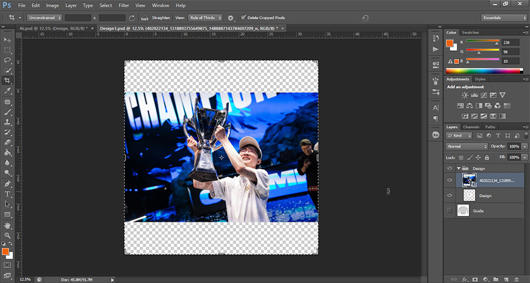Image resolution: width=530 pixels, height=283 pixels.
Task: Select the Pen tool
Action: (x=7, y=184)
